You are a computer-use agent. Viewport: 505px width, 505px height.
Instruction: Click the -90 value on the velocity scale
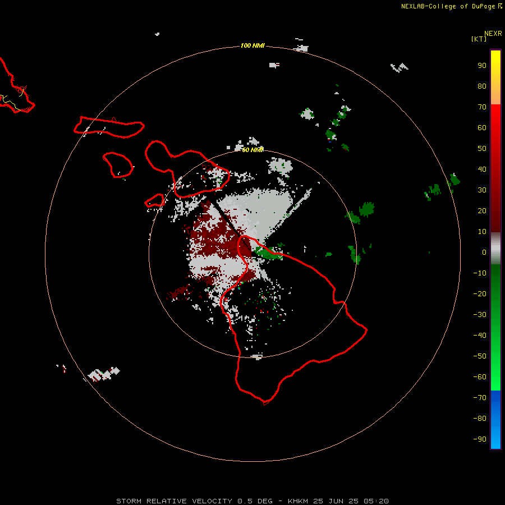[480, 439]
